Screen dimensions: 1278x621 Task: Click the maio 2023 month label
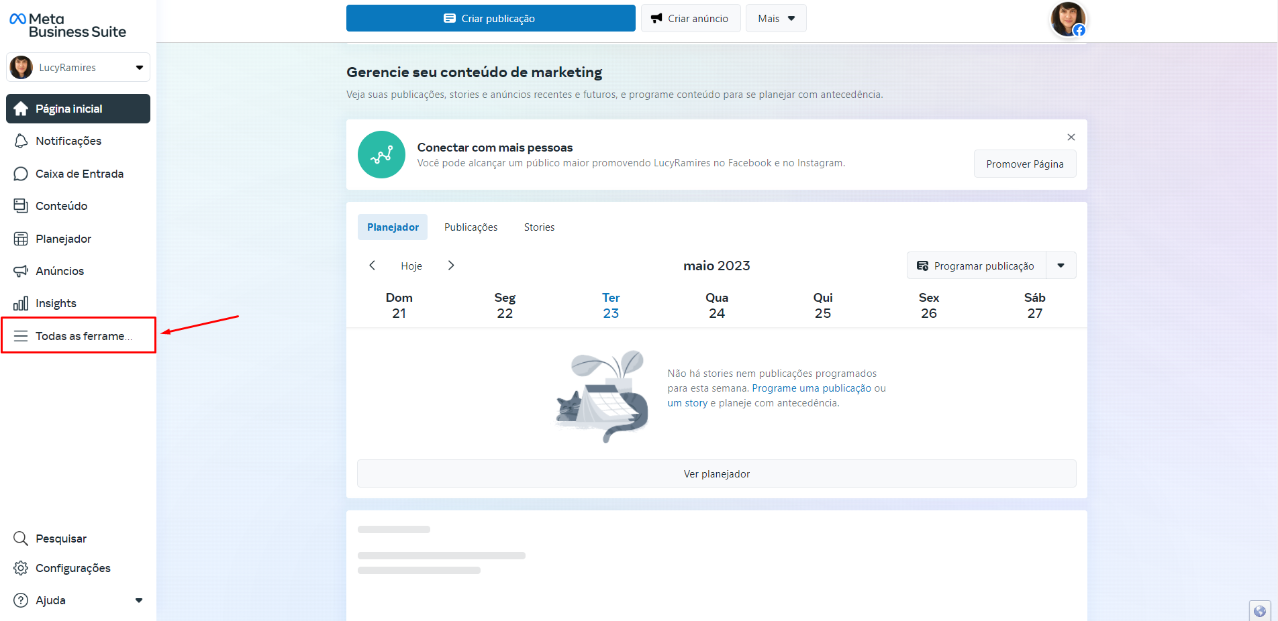point(717,266)
